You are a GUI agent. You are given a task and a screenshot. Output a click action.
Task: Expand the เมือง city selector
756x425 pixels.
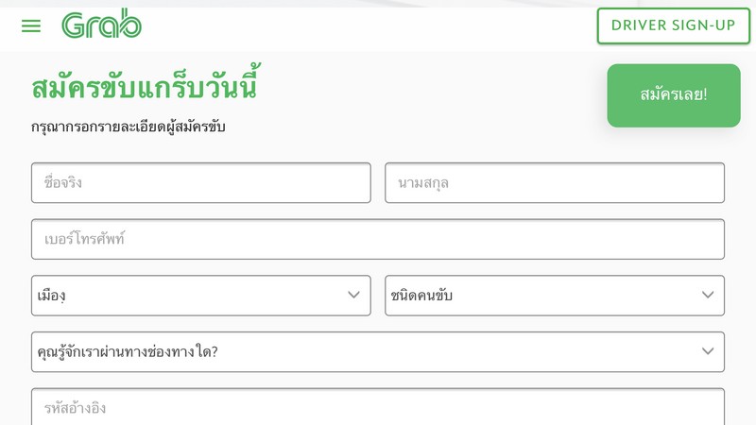click(x=189, y=296)
